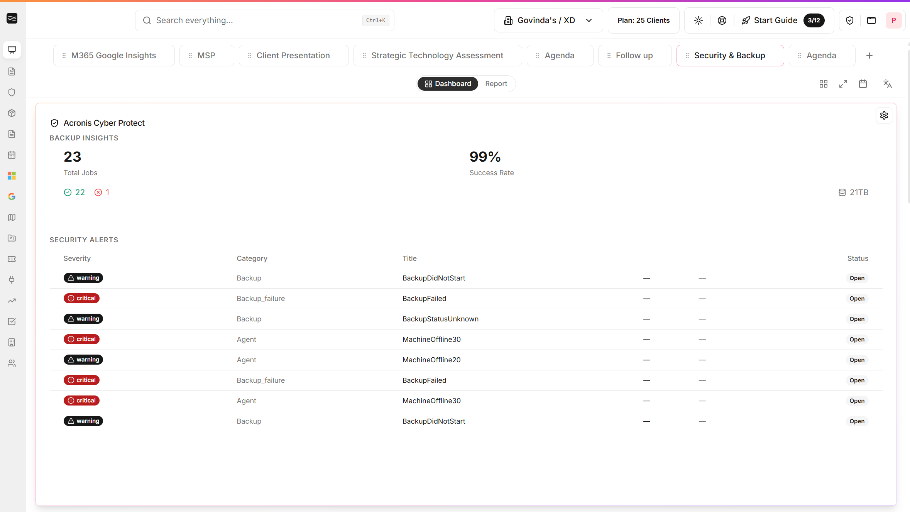910x512 pixels.
Task: Click the Open status on BackupStatusUnknown row
Action: tap(857, 319)
